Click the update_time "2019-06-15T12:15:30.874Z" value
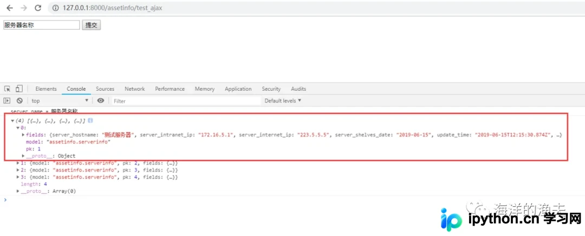Image resolution: width=585 pixels, height=236 pixels. 512,135
